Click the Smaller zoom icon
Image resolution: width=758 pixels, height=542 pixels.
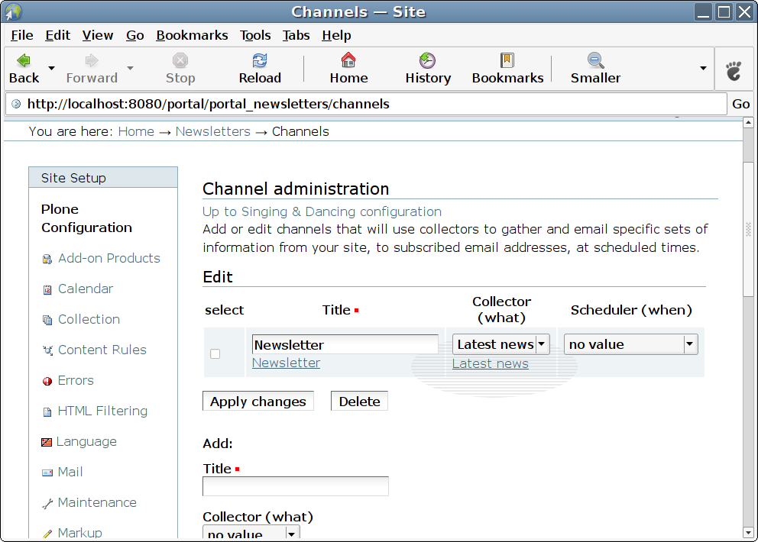click(595, 61)
